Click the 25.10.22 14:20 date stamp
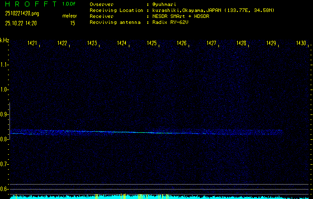The image size is (313, 199). pos(24,23)
